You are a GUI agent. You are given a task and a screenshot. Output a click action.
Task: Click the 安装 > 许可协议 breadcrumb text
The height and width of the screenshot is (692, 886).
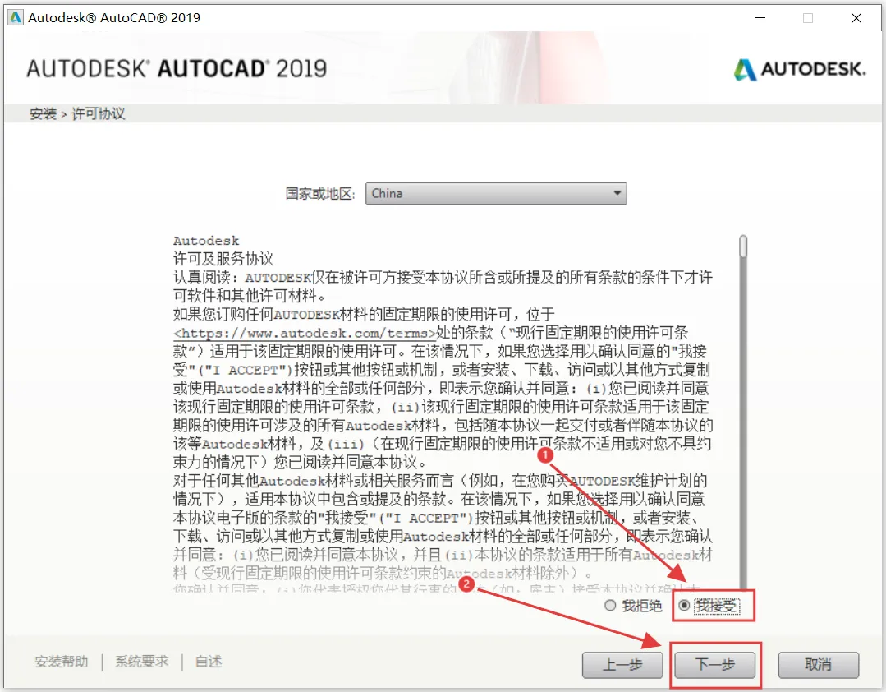point(77,113)
